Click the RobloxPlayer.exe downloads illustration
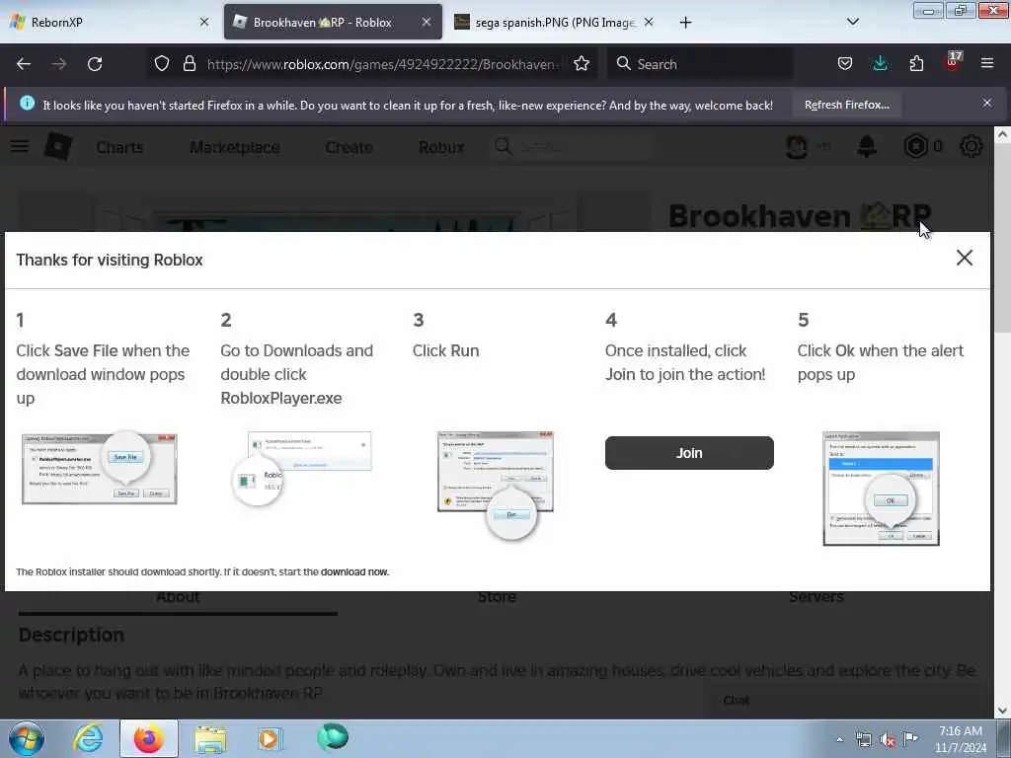 [302, 469]
